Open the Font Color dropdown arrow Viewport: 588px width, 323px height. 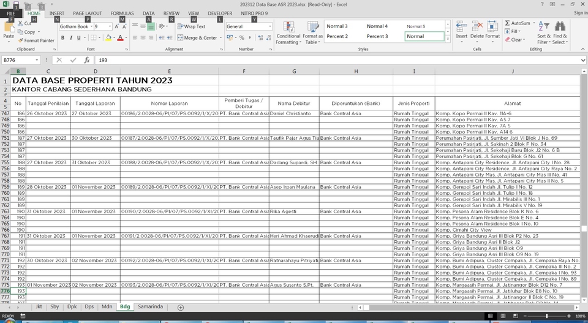point(126,38)
